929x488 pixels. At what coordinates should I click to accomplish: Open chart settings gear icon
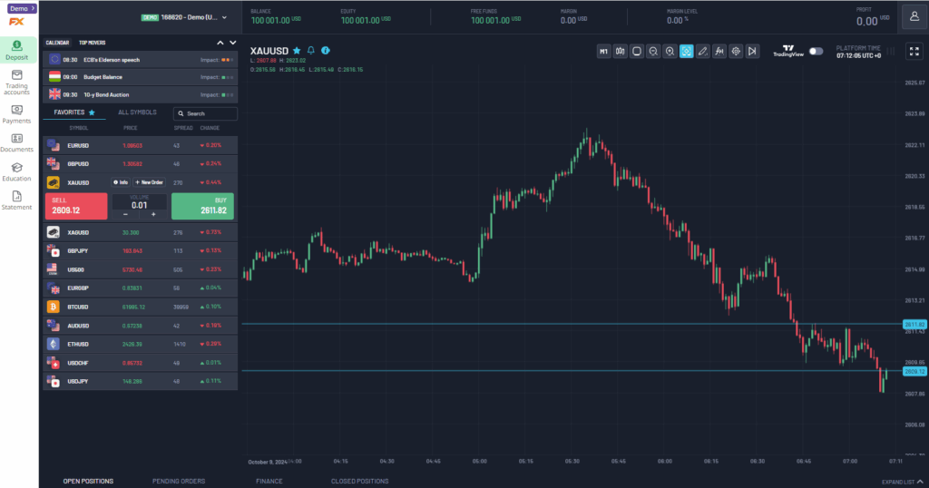point(735,52)
